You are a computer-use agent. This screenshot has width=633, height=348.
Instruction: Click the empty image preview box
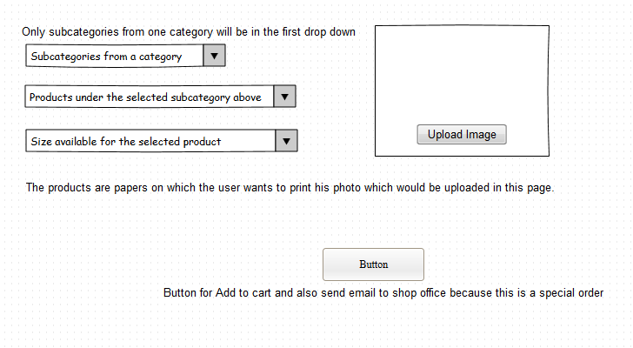(462, 74)
